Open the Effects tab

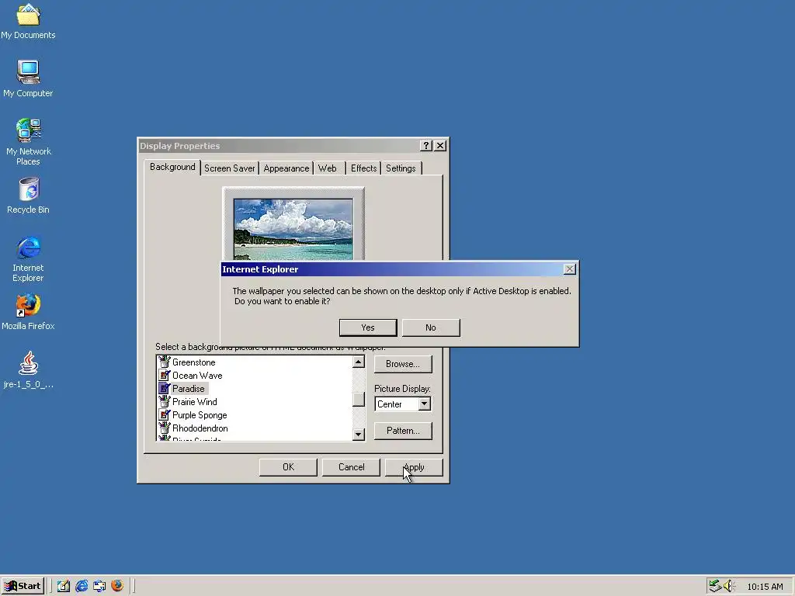point(364,168)
